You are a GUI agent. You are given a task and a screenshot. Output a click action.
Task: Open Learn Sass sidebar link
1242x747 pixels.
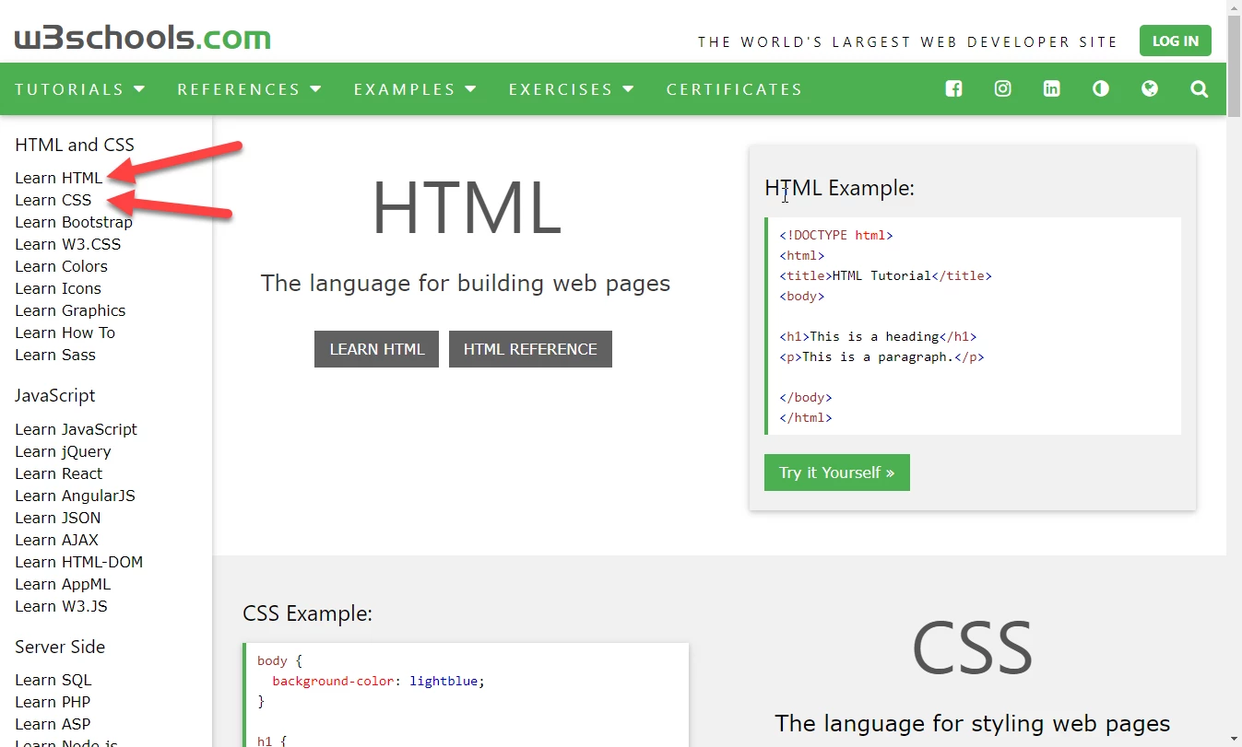(55, 355)
